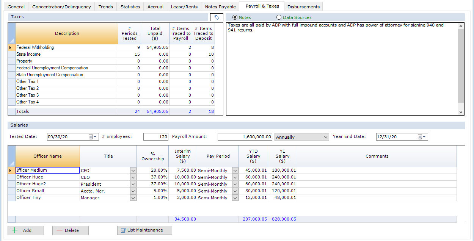Click the row indicator arrow for Federal Withholding

pos(11,48)
